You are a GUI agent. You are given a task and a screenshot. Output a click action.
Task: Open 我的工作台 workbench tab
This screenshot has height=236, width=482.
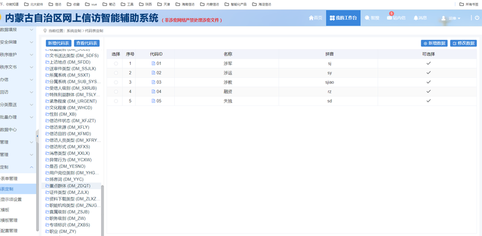[343, 18]
